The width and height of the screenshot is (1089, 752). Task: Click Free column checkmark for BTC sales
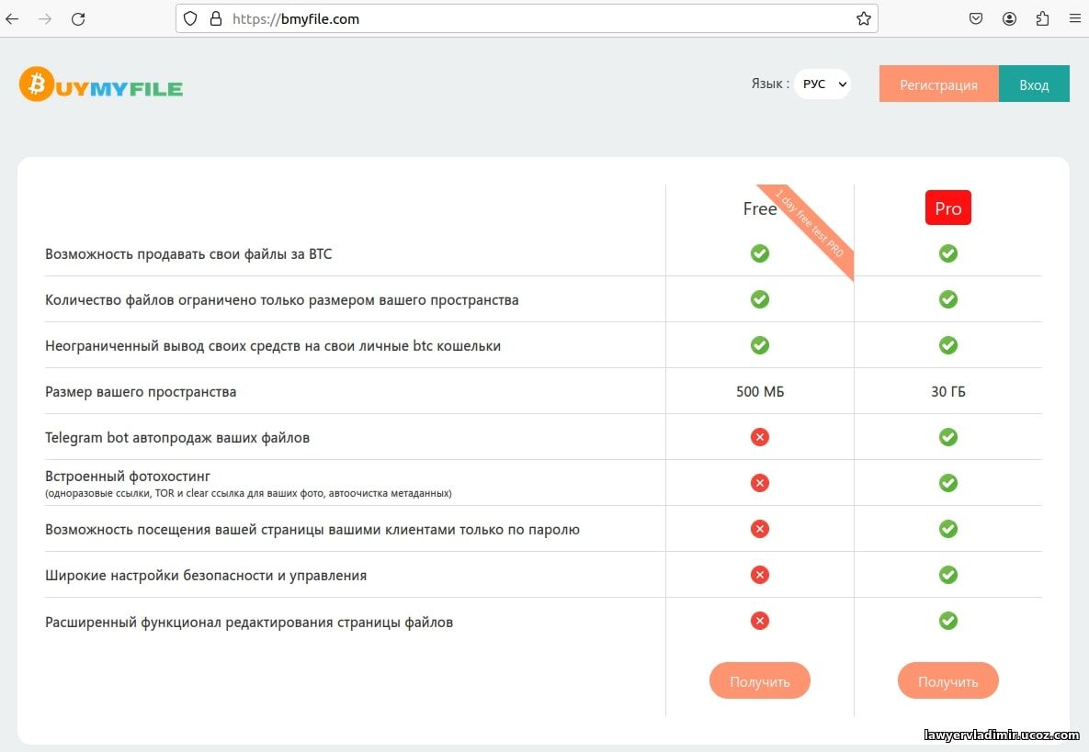click(760, 253)
